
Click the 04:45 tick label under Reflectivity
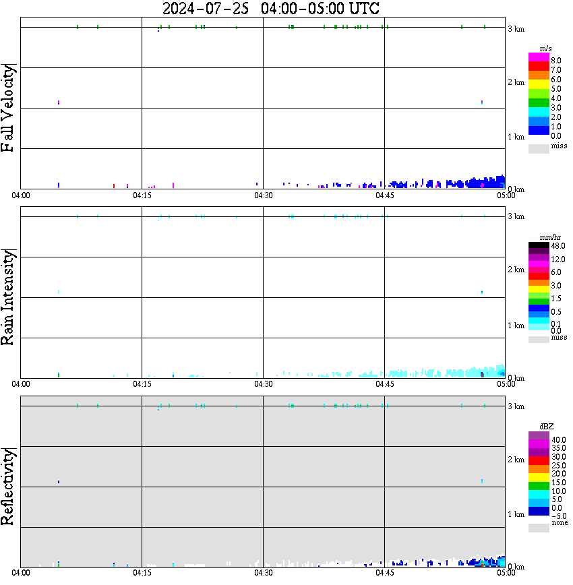[384, 573]
